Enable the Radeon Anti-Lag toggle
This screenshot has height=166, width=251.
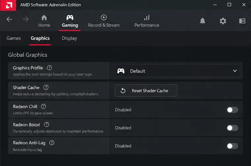coord(233,146)
